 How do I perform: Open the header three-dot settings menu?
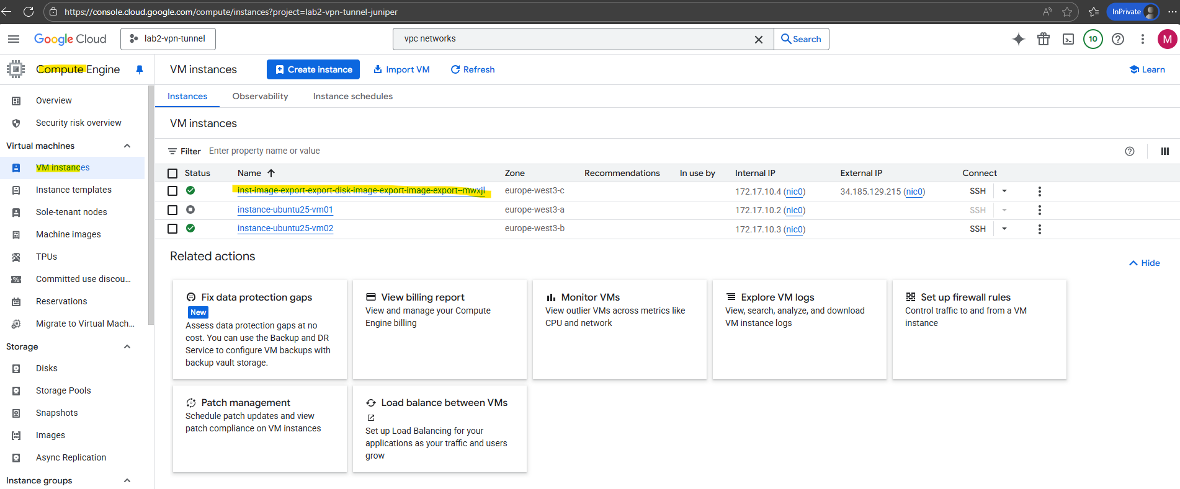pos(1143,39)
